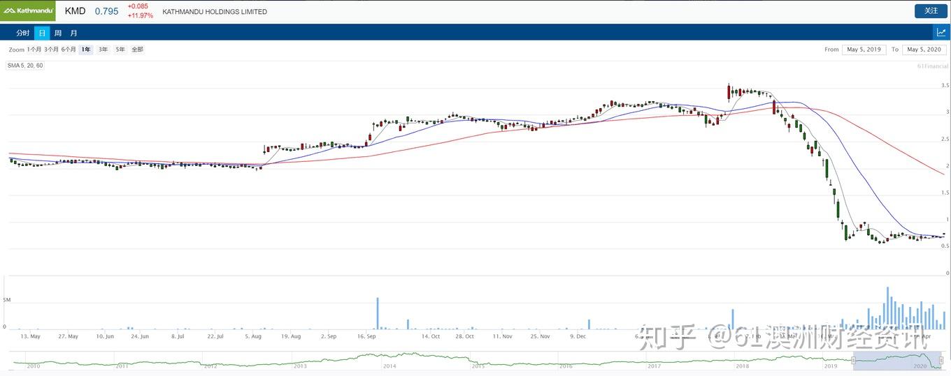
Task: Set zoom range to 5年
Action: click(x=120, y=50)
